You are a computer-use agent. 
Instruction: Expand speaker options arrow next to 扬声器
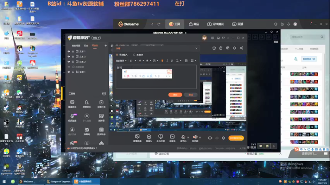pyautogui.click(x=200, y=138)
